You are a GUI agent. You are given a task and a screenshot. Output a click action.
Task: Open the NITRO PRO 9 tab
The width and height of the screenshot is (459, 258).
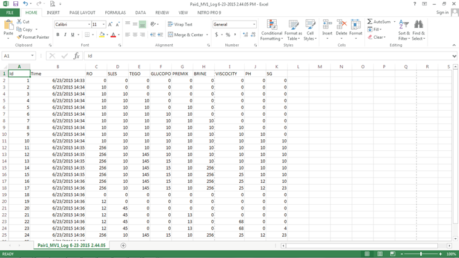point(209,13)
